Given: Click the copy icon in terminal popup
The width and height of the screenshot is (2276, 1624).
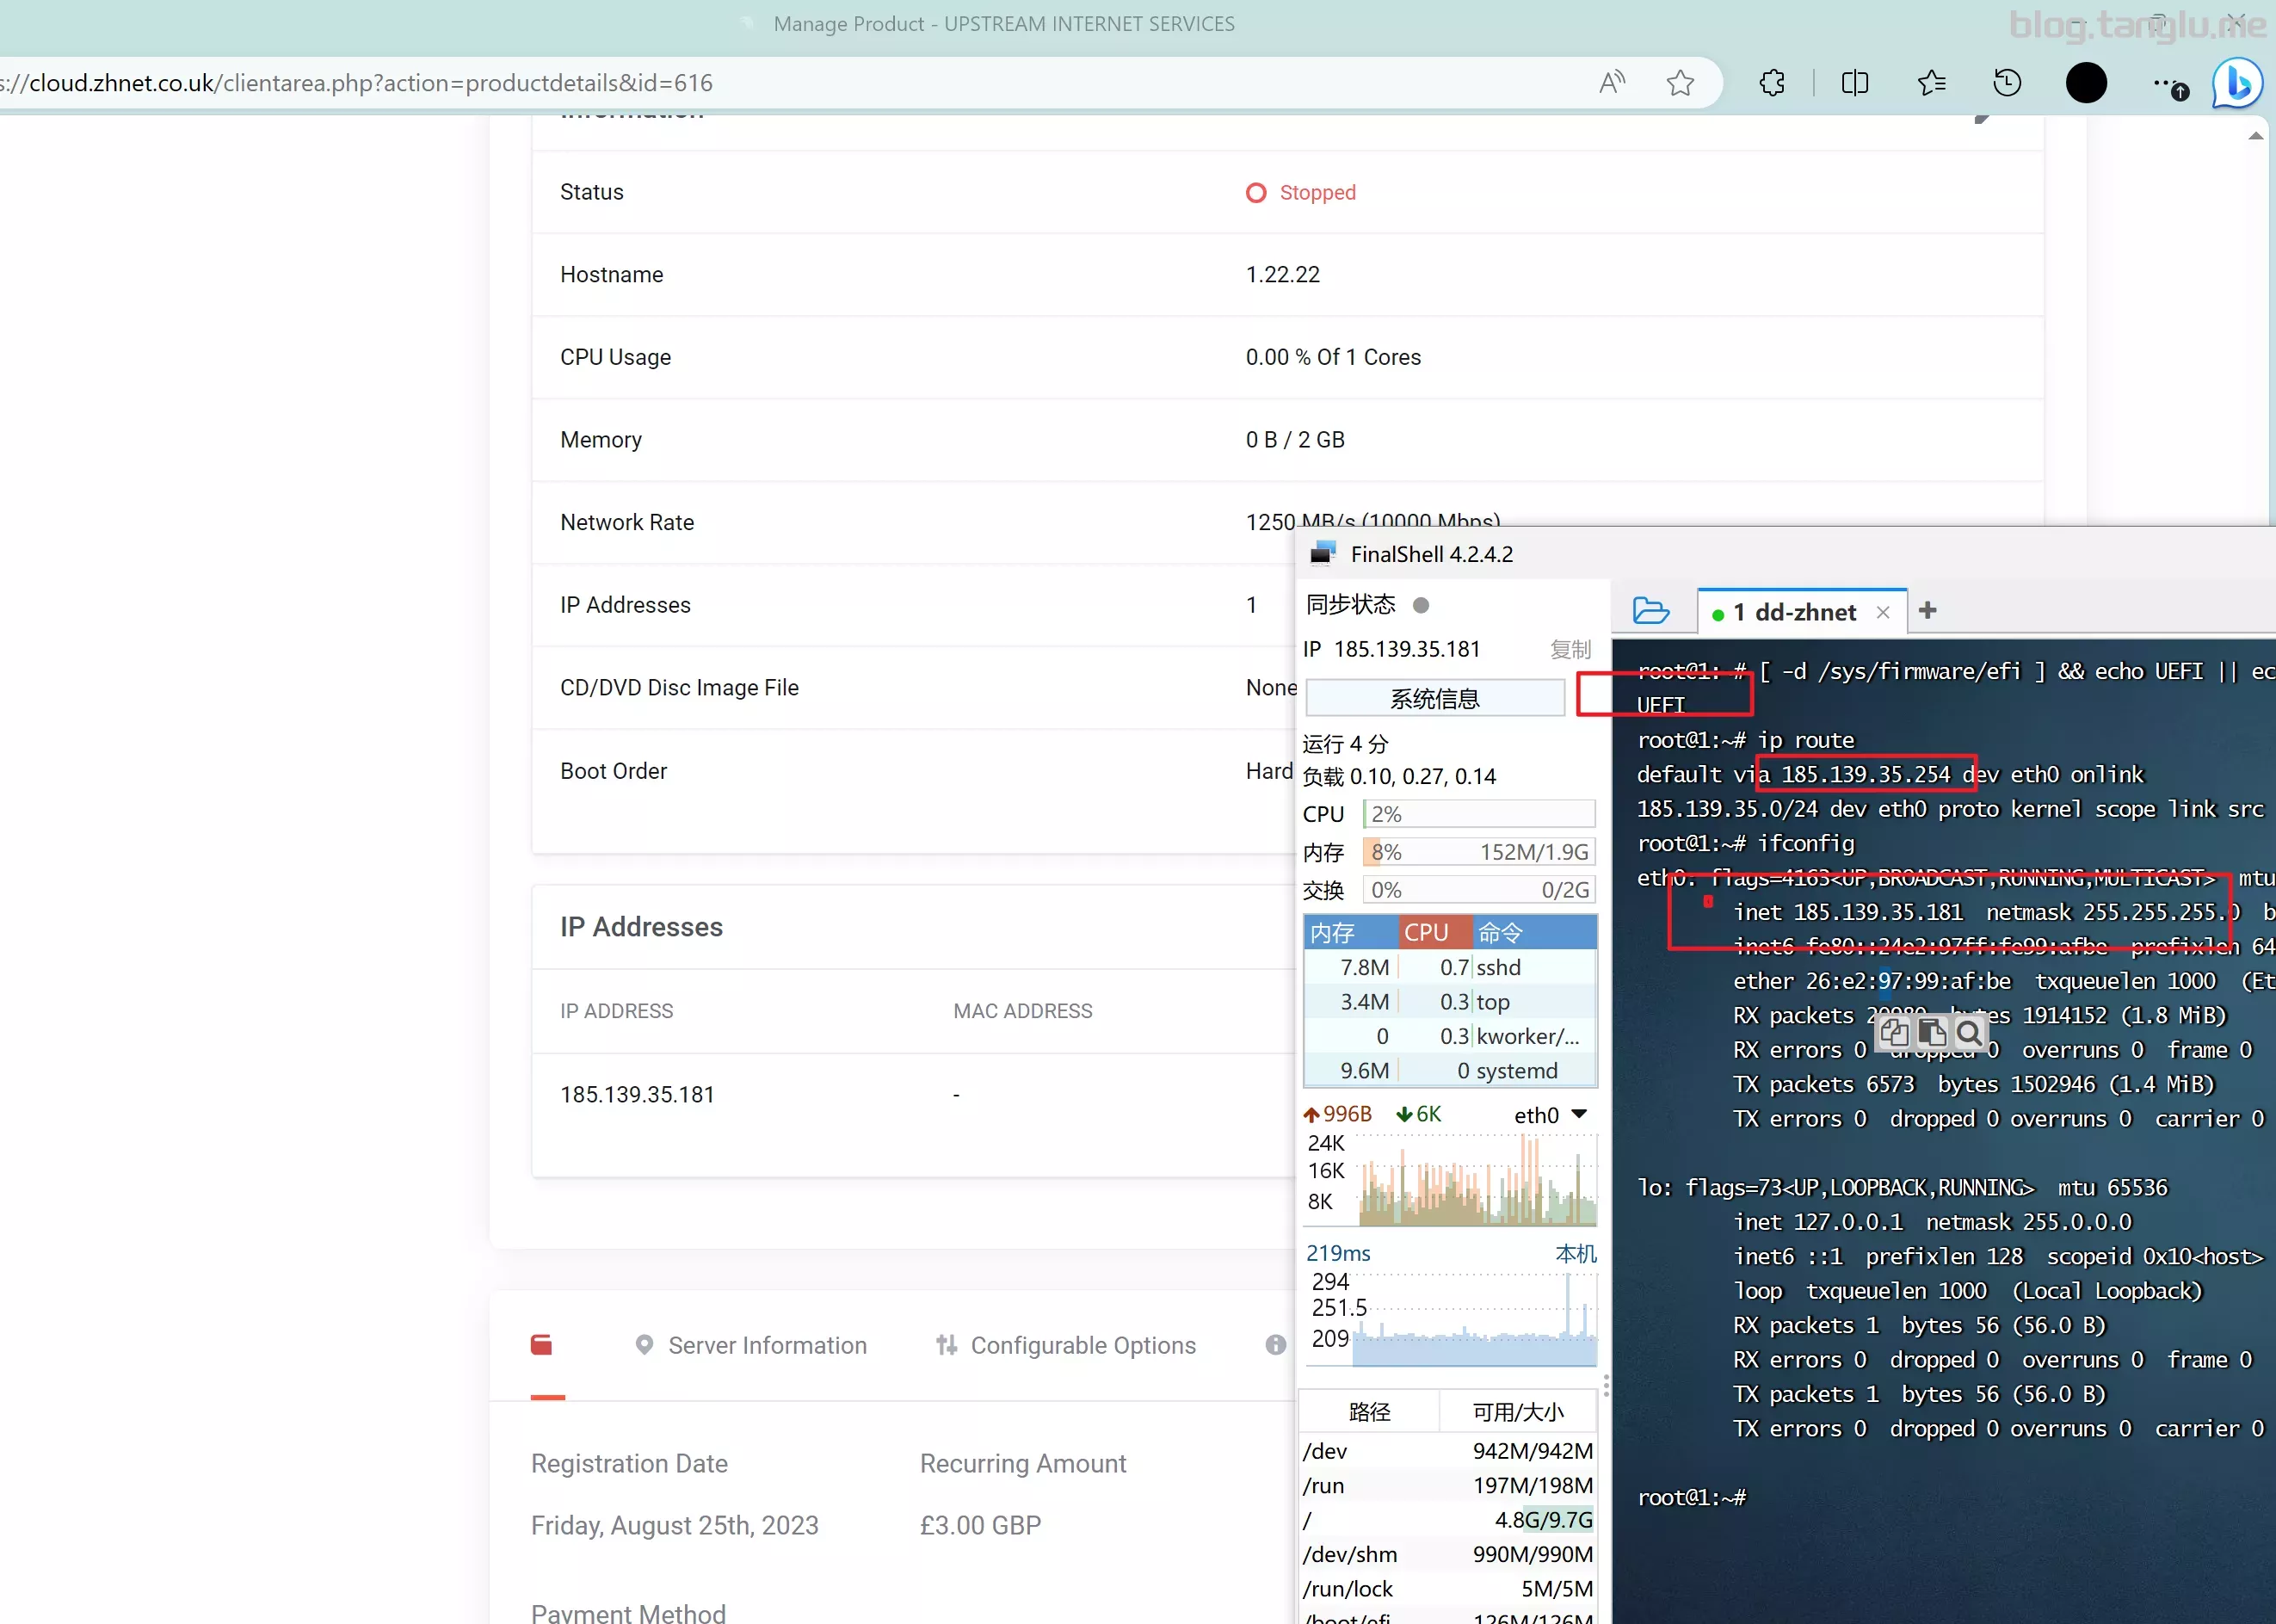Looking at the screenshot, I should pos(1894,1032).
